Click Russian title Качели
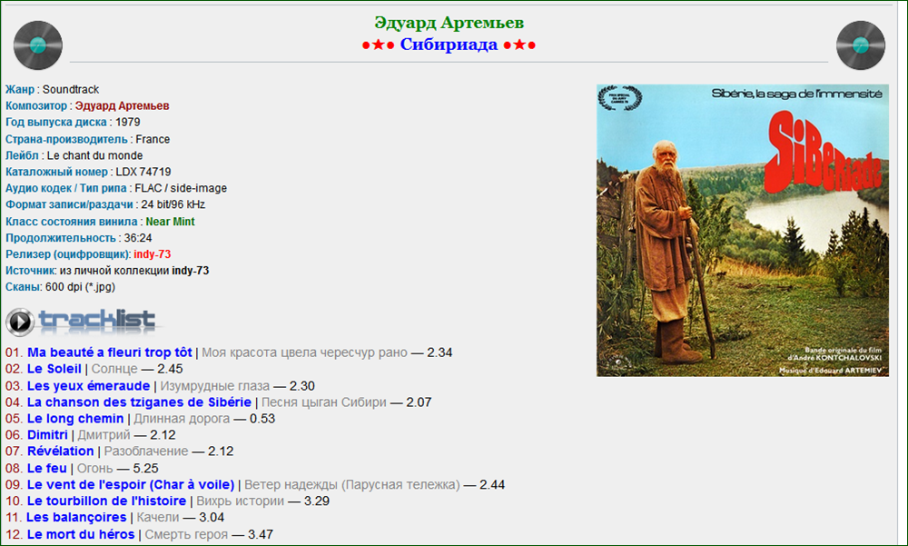 (158, 517)
